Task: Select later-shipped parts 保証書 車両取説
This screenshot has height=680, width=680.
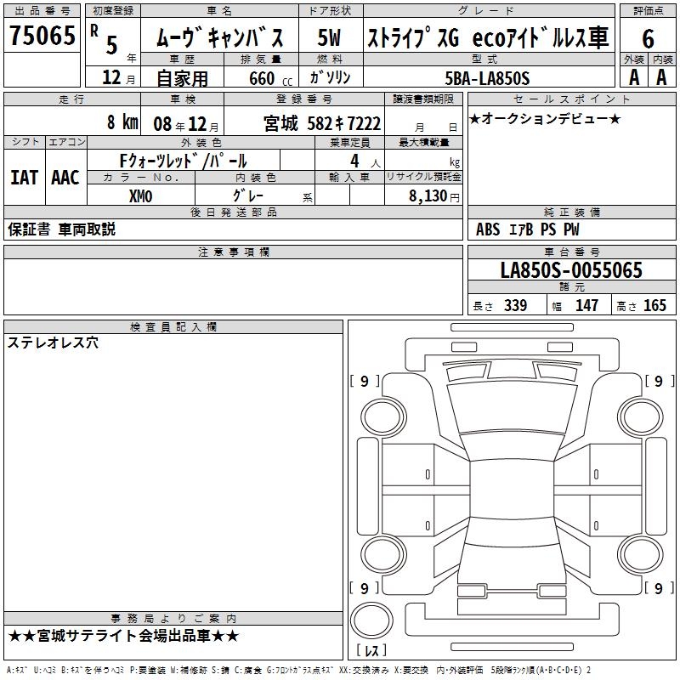Action: (x=61, y=229)
